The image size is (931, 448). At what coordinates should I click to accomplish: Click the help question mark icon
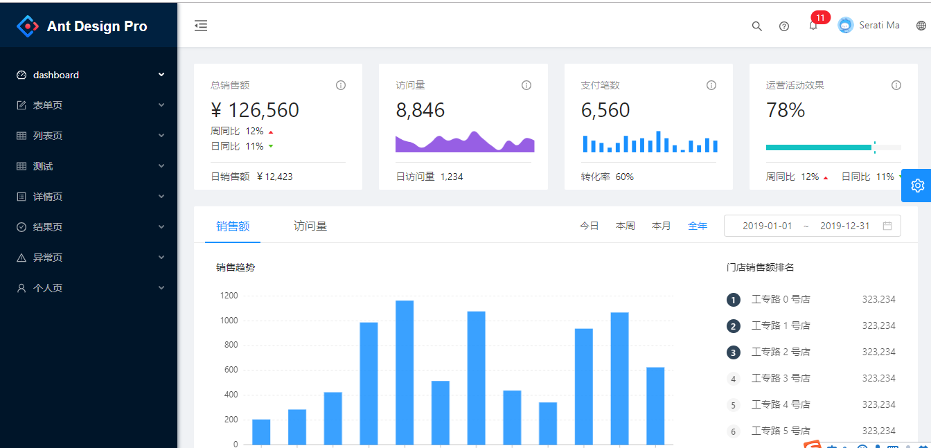[x=784, y=26]
